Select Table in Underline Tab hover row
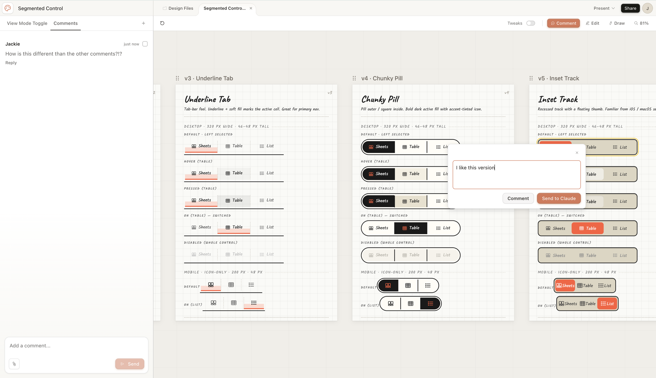Screen dimensions: 656x378 point(234,173)
